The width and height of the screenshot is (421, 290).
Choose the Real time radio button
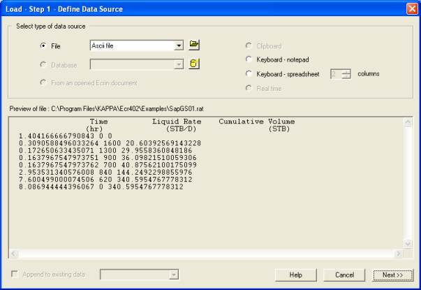tap(249, 87)
